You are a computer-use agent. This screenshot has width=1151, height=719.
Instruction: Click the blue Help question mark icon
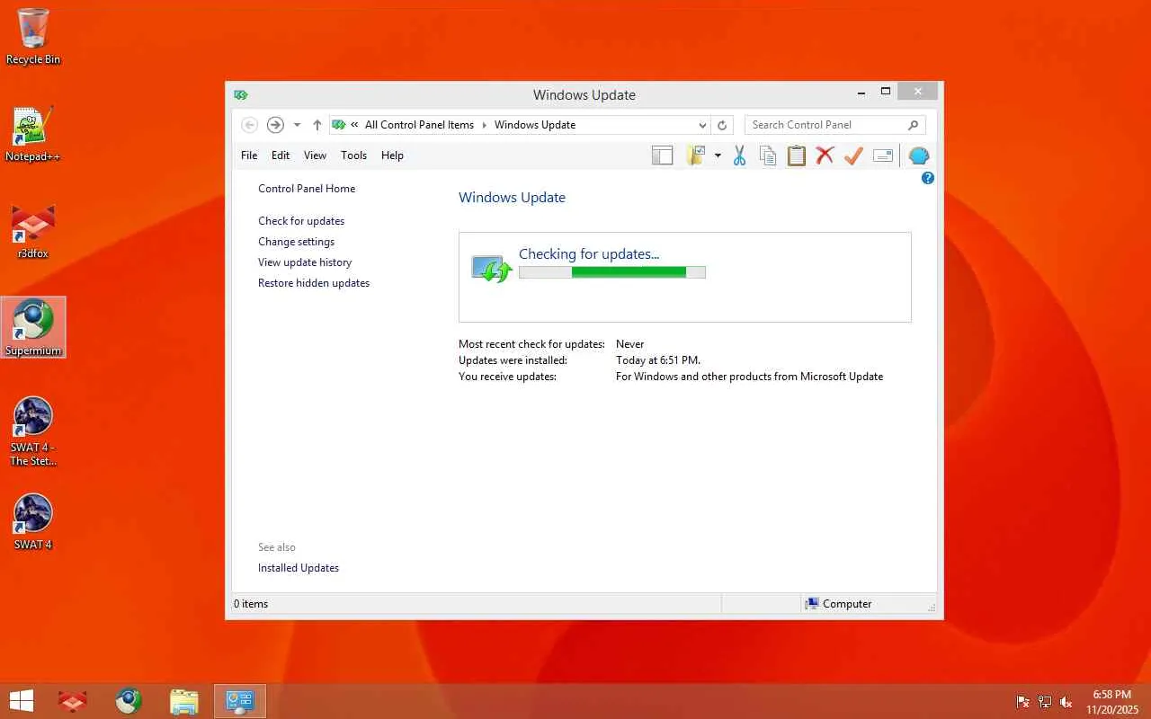click(x=928, y=178)
